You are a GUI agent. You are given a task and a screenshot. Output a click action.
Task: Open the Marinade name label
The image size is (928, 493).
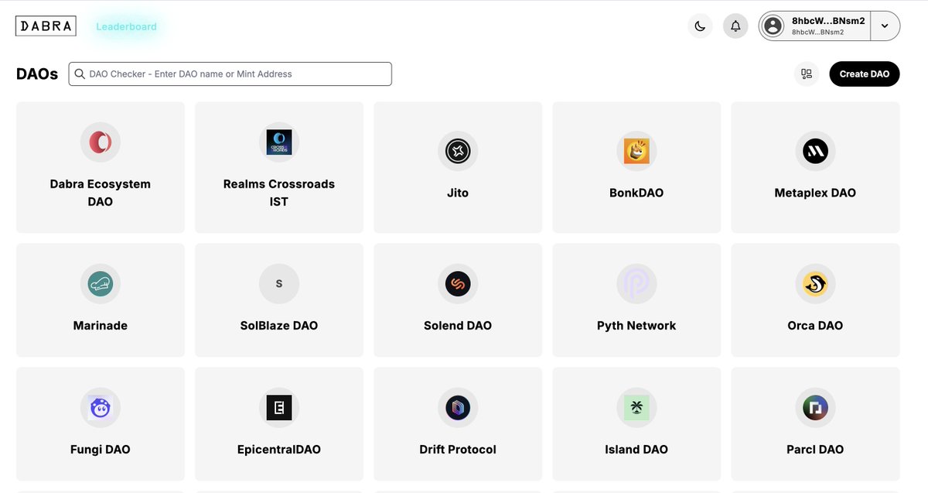[101, 326]
